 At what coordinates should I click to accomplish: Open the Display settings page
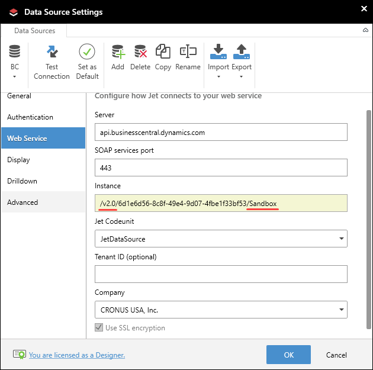pyautogui.click(x=43, y=159)
